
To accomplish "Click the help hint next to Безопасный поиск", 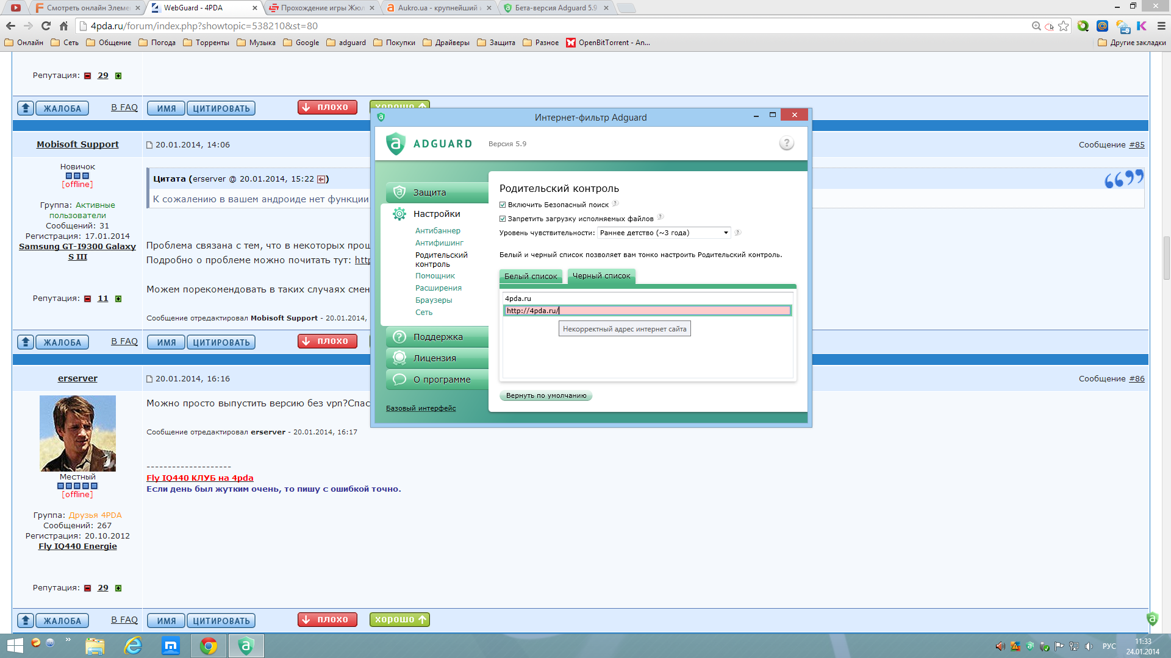I will pos(615,203).
